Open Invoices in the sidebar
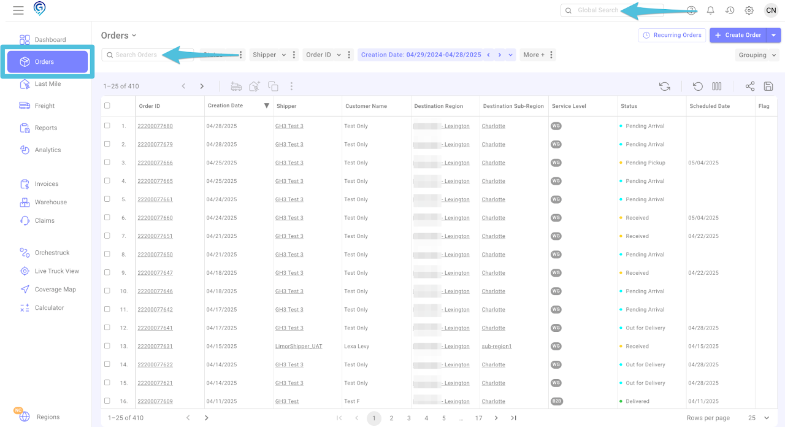The height and width of the screenshot is (427, 785). coord(46,184)
